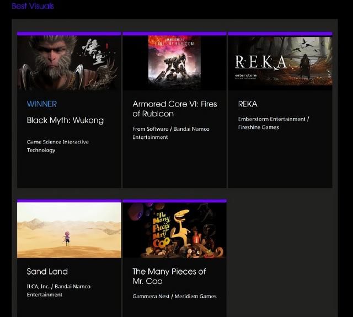The height and width of the screenshot is (317, 353).
Task: Click the Sand Land title
Action: (47, 271)
